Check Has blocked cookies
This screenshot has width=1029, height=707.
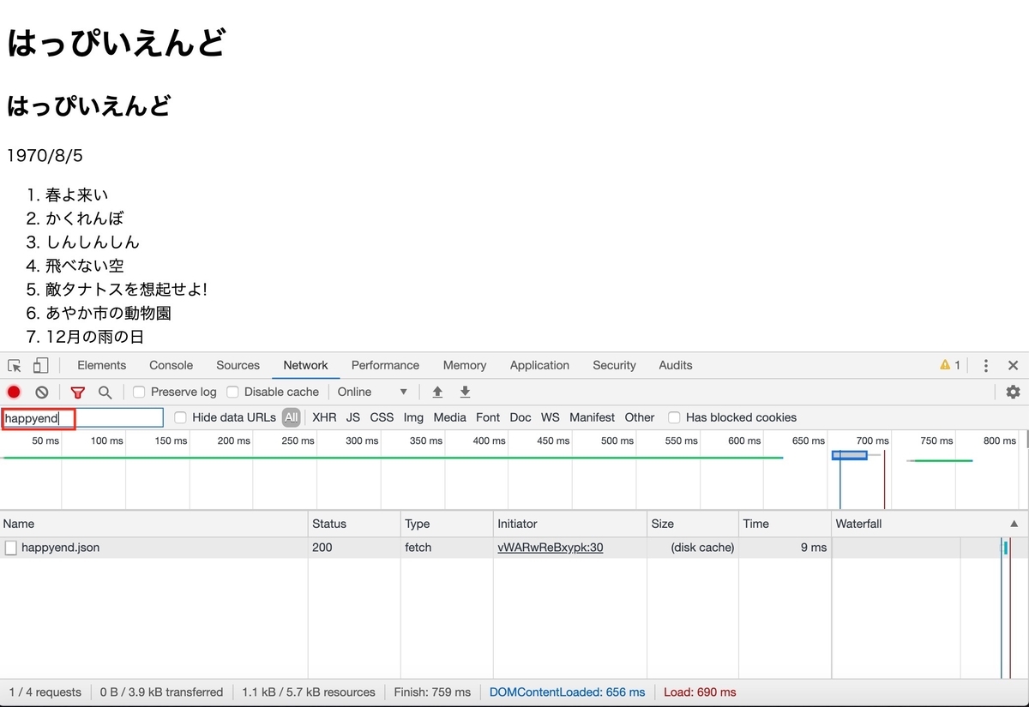(x=674, y=417)
